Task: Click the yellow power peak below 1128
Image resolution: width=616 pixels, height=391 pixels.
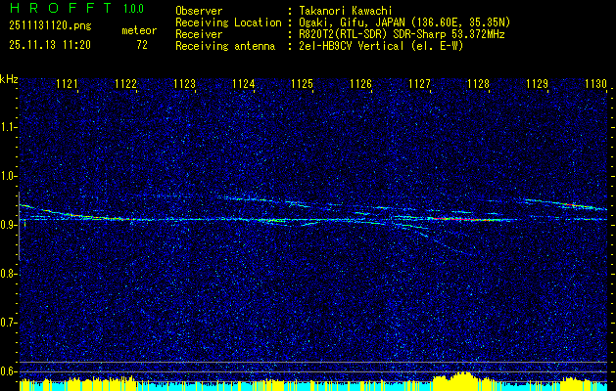Action: coord(464,380)
